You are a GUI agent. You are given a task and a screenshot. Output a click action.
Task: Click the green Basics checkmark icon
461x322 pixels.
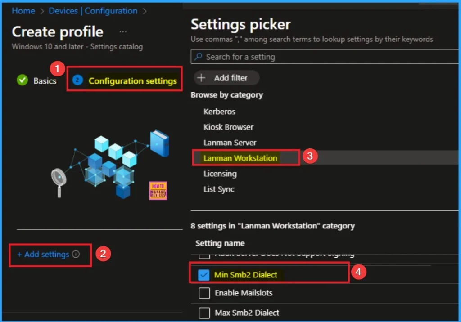click(22, 80)
